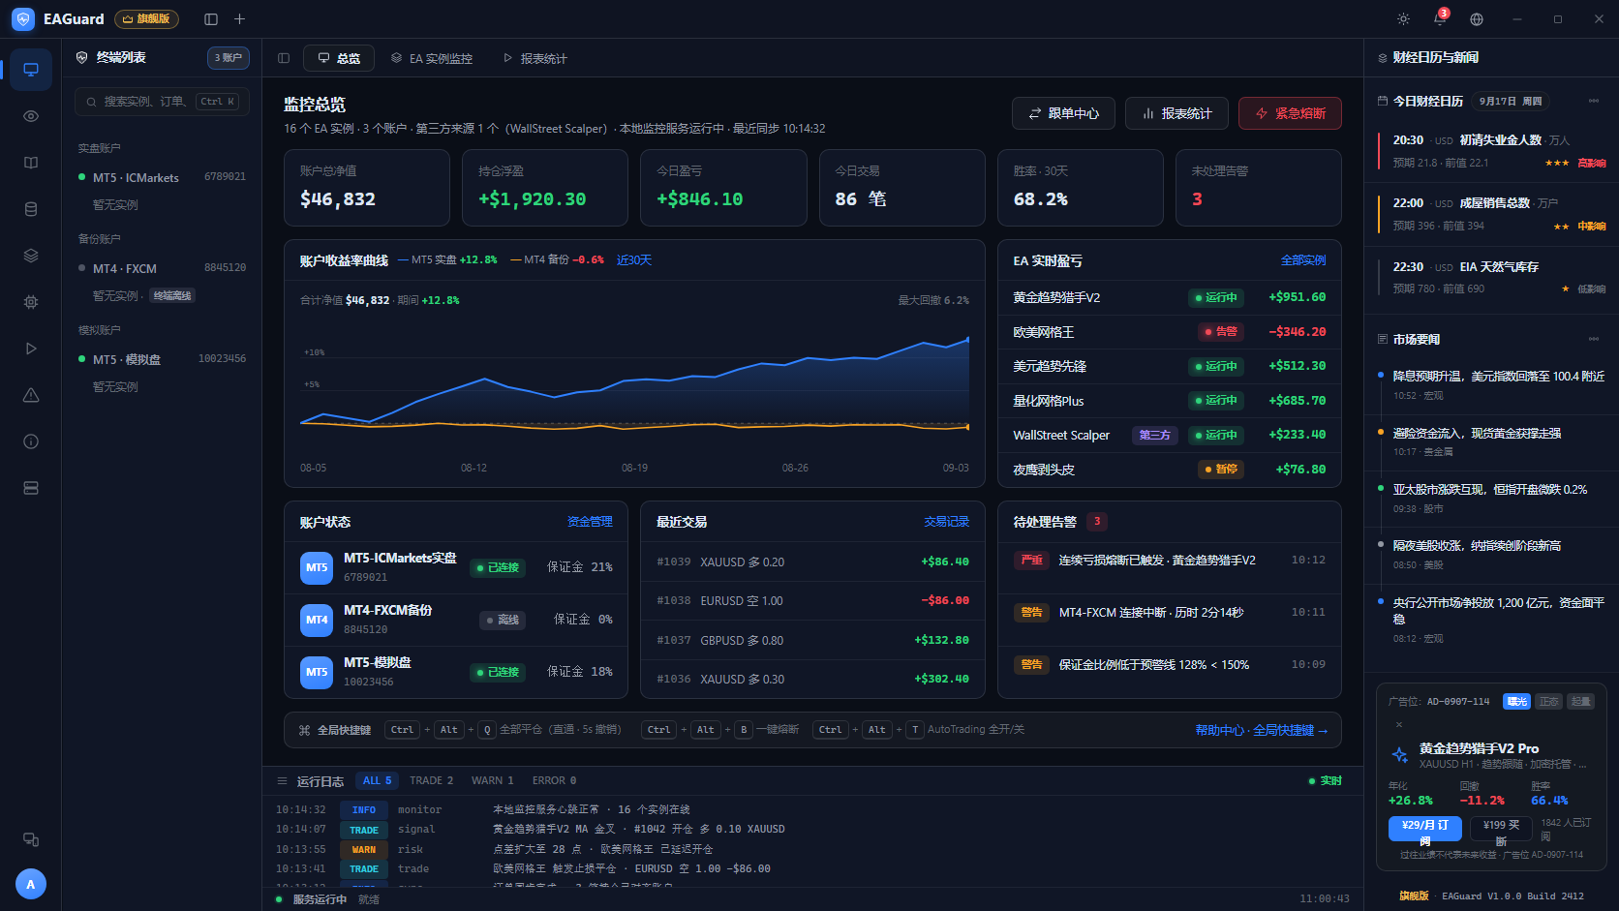Click the eye watch icon in sidebar
This screenshot has width=1619, height=911.
[x=31, y=116]
